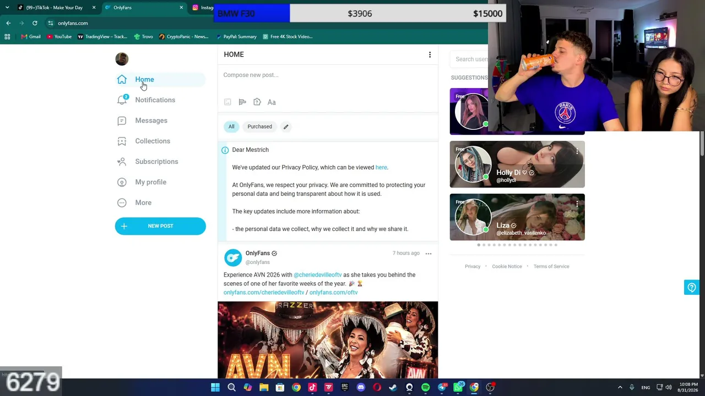Follow the onlyfans.com/cheriedevilleoftv link
705x396 pixels.
point(264,292)
